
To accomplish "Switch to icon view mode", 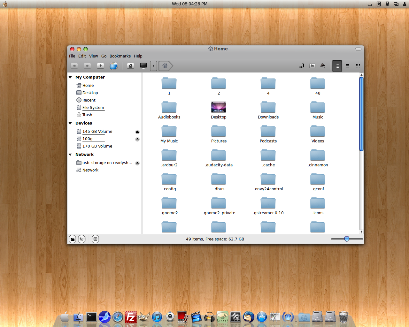I will [337, 66].
